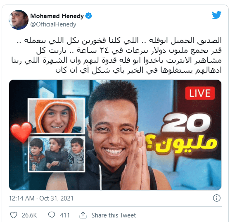The width and height of the screenshot is (230, 222).
Task: Open the @OfficialHenedy handle link
Action: pyautogui.click(x=53, y=24)
